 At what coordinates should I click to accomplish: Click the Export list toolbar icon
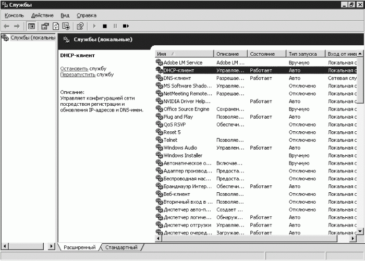[66, 26]
